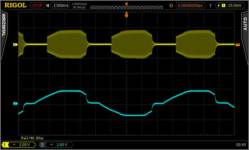Viewport: 249px width, 150px height.
Task: Click the waveform memory overview bar
Action: (127, 7)
